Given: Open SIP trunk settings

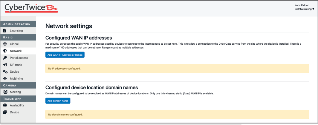Looking at the screenshot, I should pyautogui.click(x=18, y=65).
